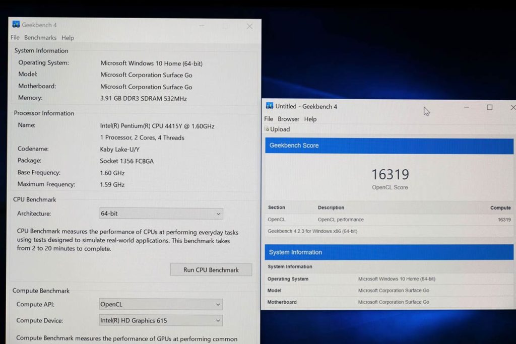Viewport: 516px width, 344px height.
Task: Open Browser menu in Untitled results window
Action: (288, 119)
